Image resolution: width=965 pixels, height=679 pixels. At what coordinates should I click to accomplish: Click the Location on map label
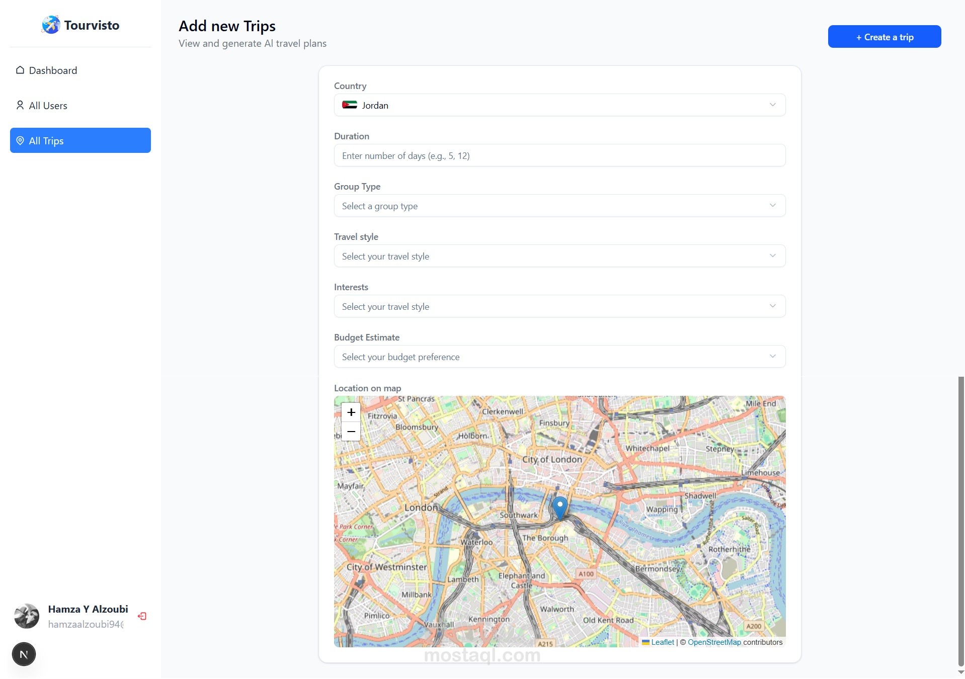click(368, 388)
